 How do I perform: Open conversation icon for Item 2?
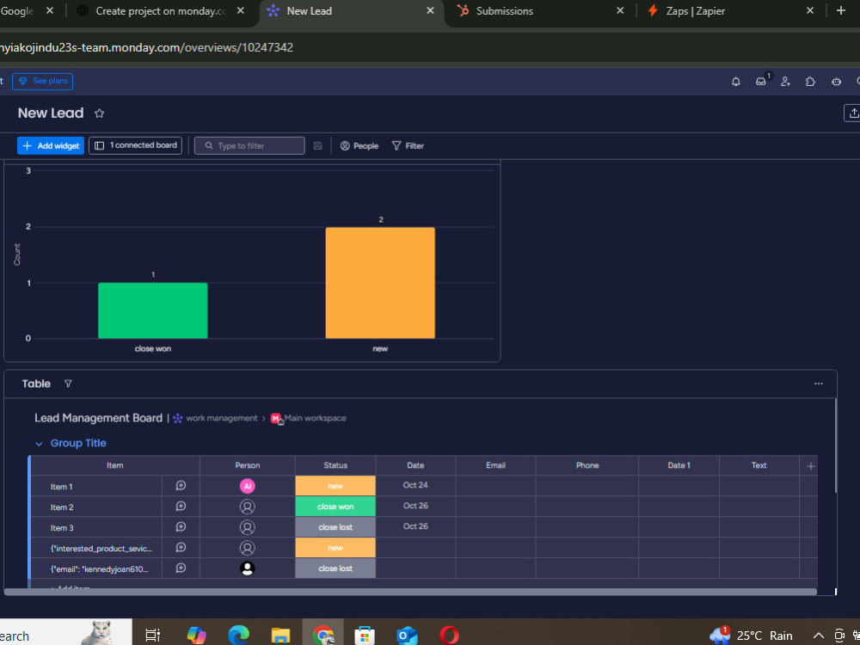click(x=181, y=507)
